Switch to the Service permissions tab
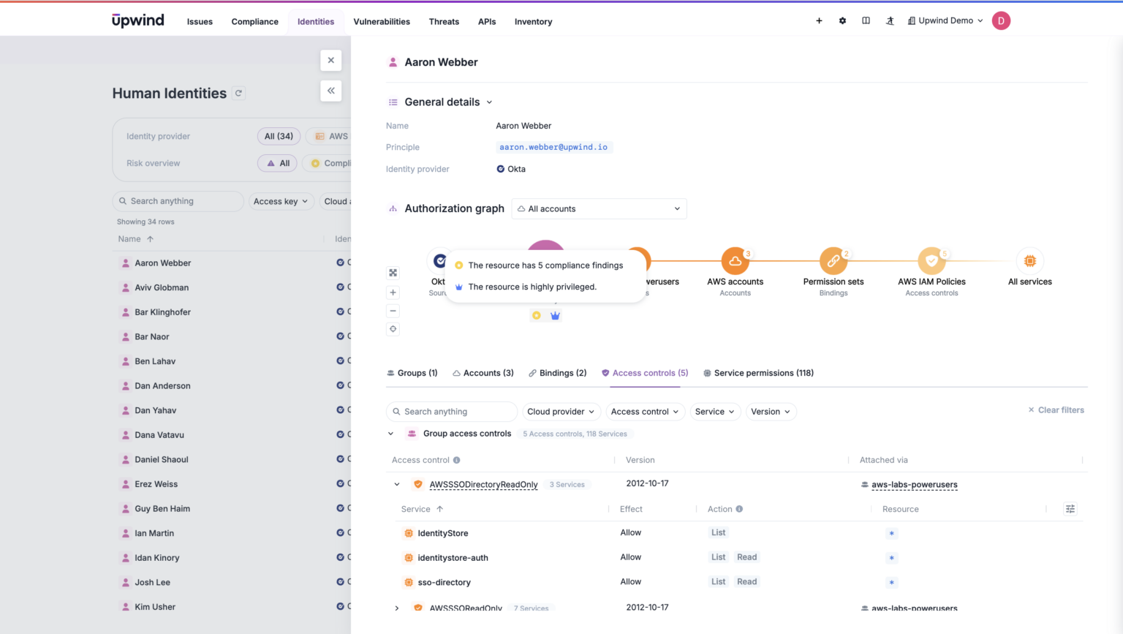Screen dimensions: 1123x634 759,373
